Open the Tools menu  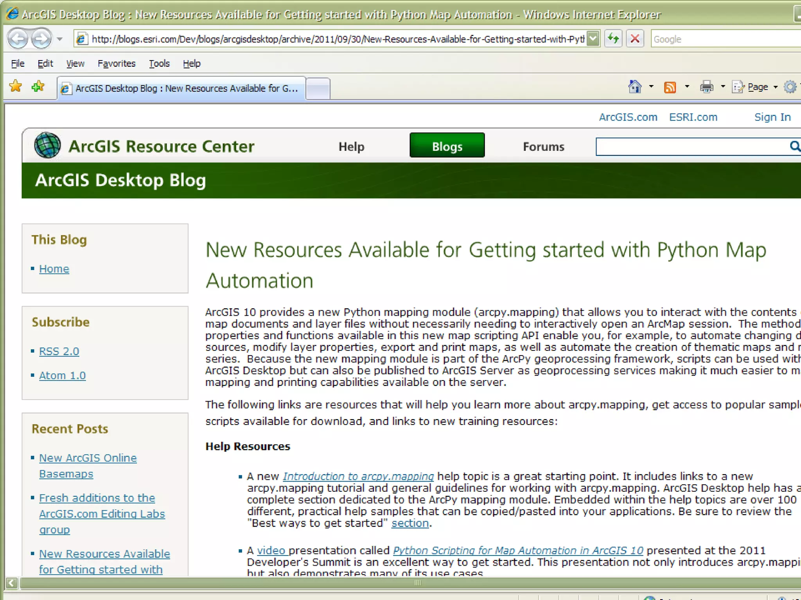(x=159, y=63)
